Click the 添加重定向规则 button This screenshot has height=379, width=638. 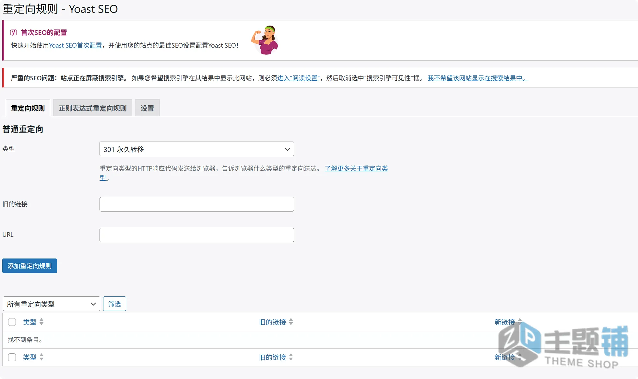(30, 266)
